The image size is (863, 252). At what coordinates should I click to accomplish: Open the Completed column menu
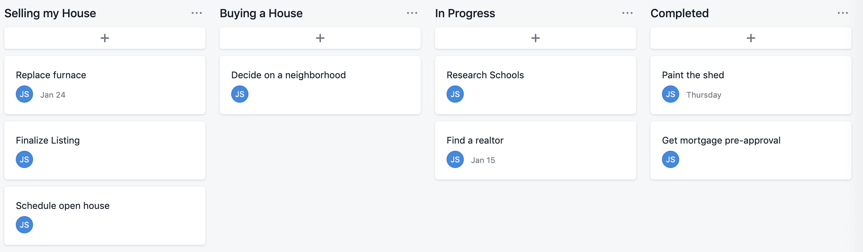843,13
